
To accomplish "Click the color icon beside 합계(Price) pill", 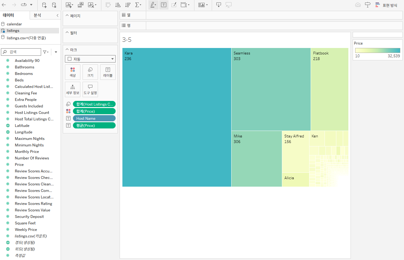I will pyautogui.click(x=68, y=111).
